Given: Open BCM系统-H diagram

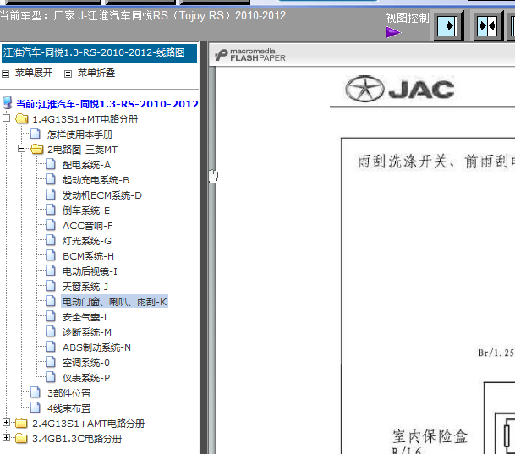Looking at the screenshot, I should [x=88, y=256].
